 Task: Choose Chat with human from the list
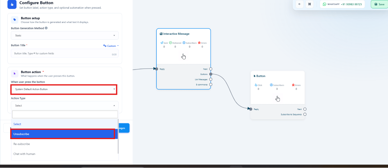[x=65, y=154]
